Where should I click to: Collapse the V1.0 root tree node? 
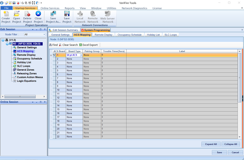point(3,40)
